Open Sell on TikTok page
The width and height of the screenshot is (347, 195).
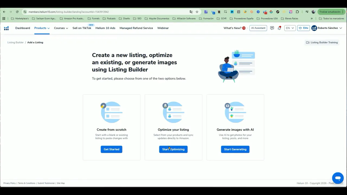[x=82, y=28]
